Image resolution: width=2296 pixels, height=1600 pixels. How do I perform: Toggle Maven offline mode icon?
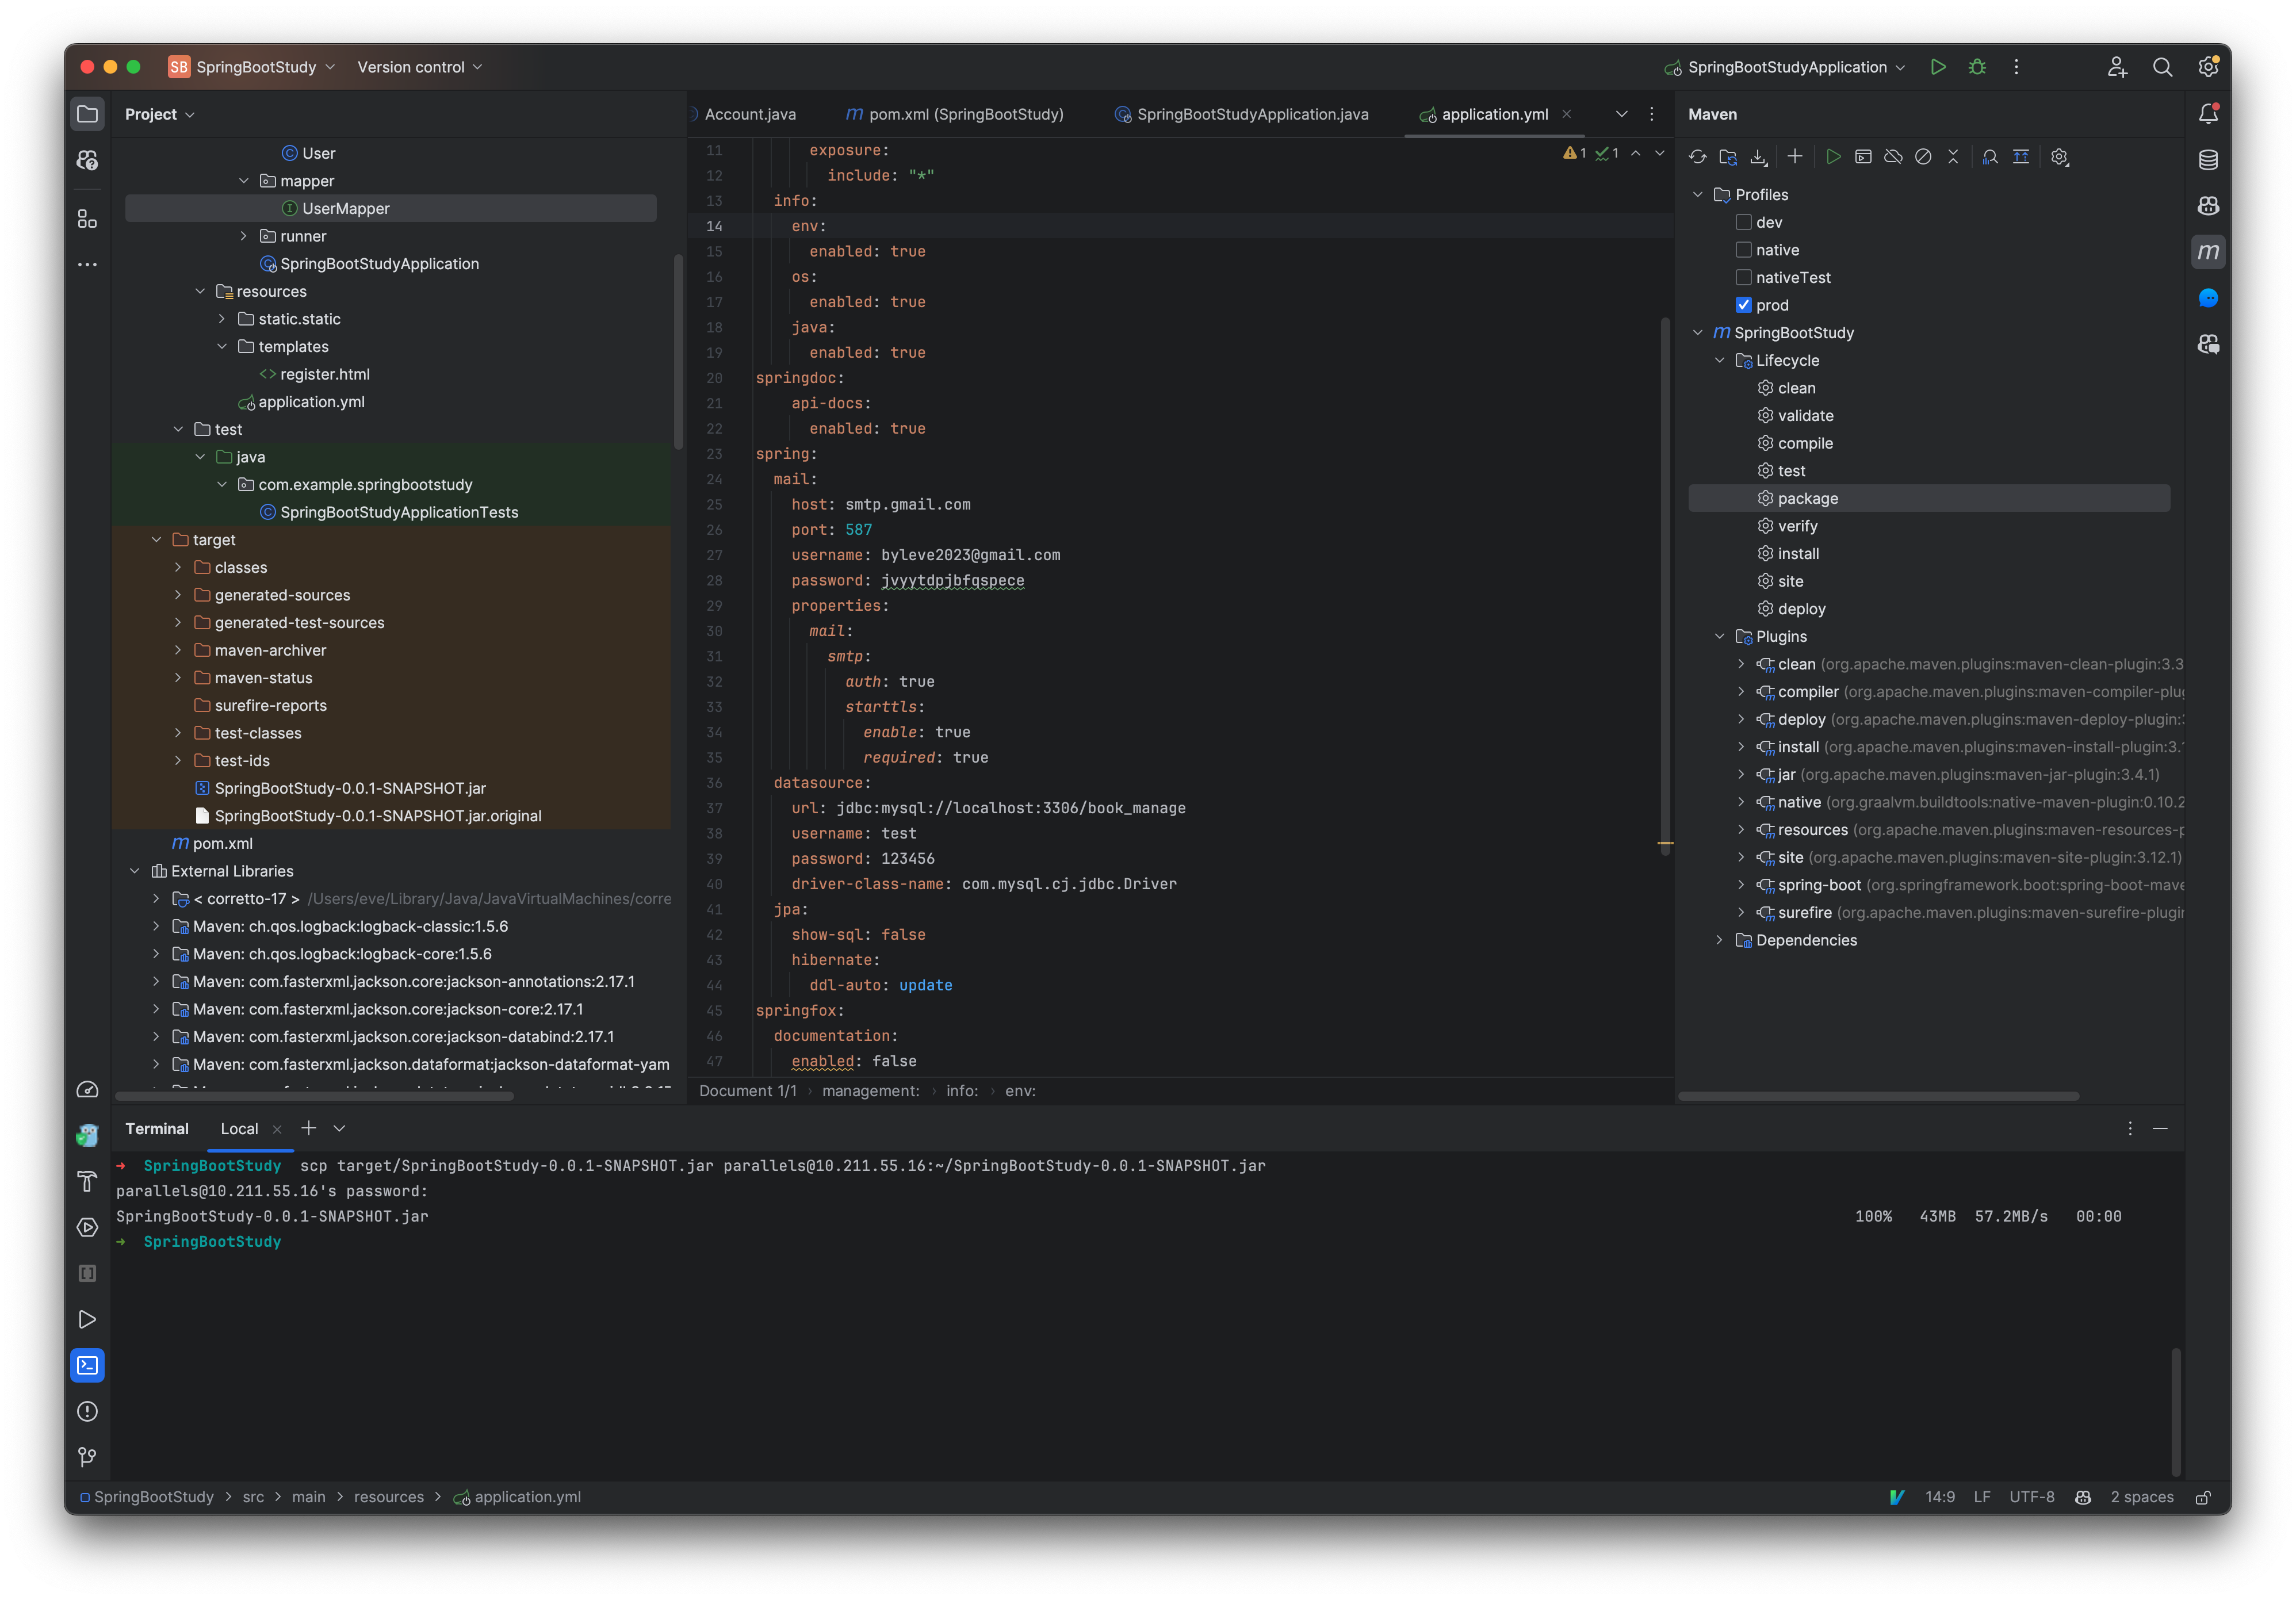[1893, 157]
